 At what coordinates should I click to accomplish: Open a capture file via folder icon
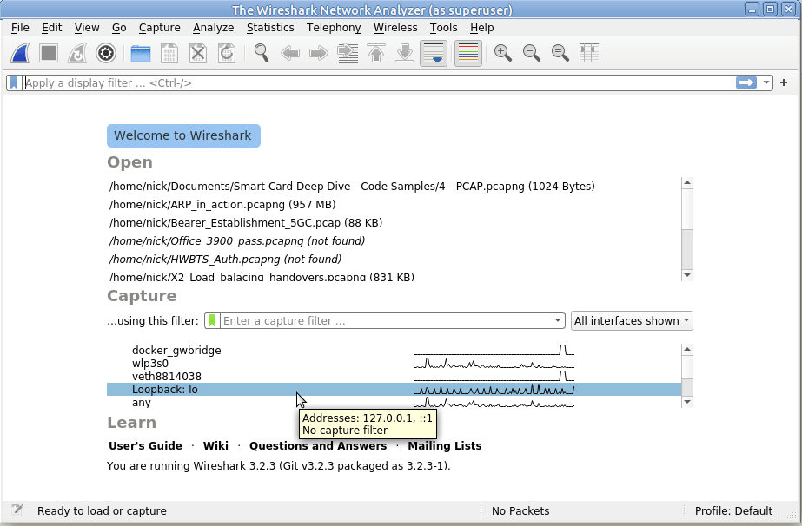pos(140,53)
